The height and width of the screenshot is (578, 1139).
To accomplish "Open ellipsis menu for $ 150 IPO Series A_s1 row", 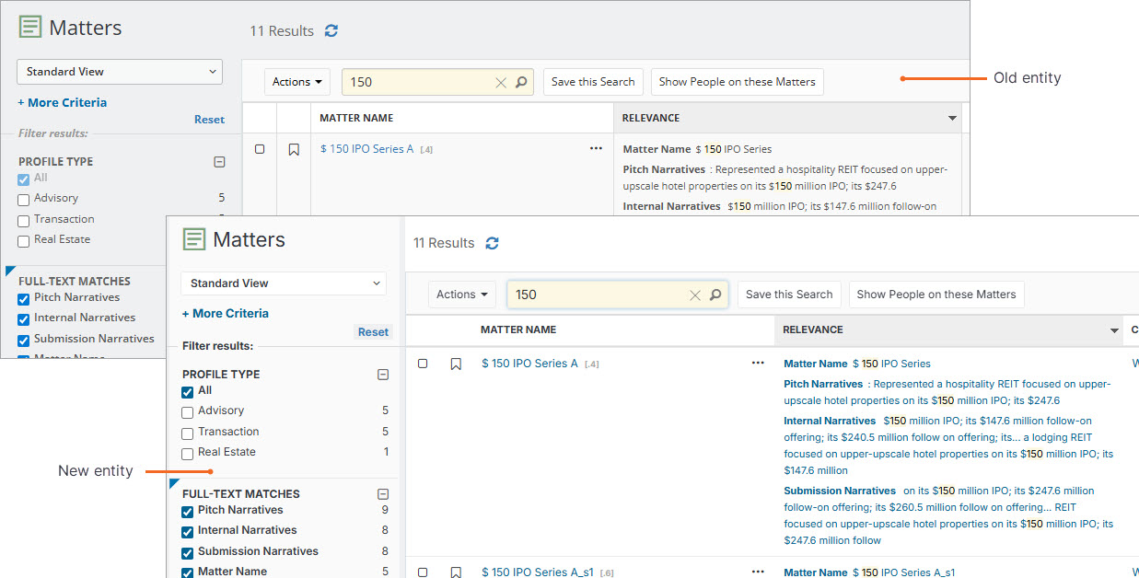I will coord(758,572).
